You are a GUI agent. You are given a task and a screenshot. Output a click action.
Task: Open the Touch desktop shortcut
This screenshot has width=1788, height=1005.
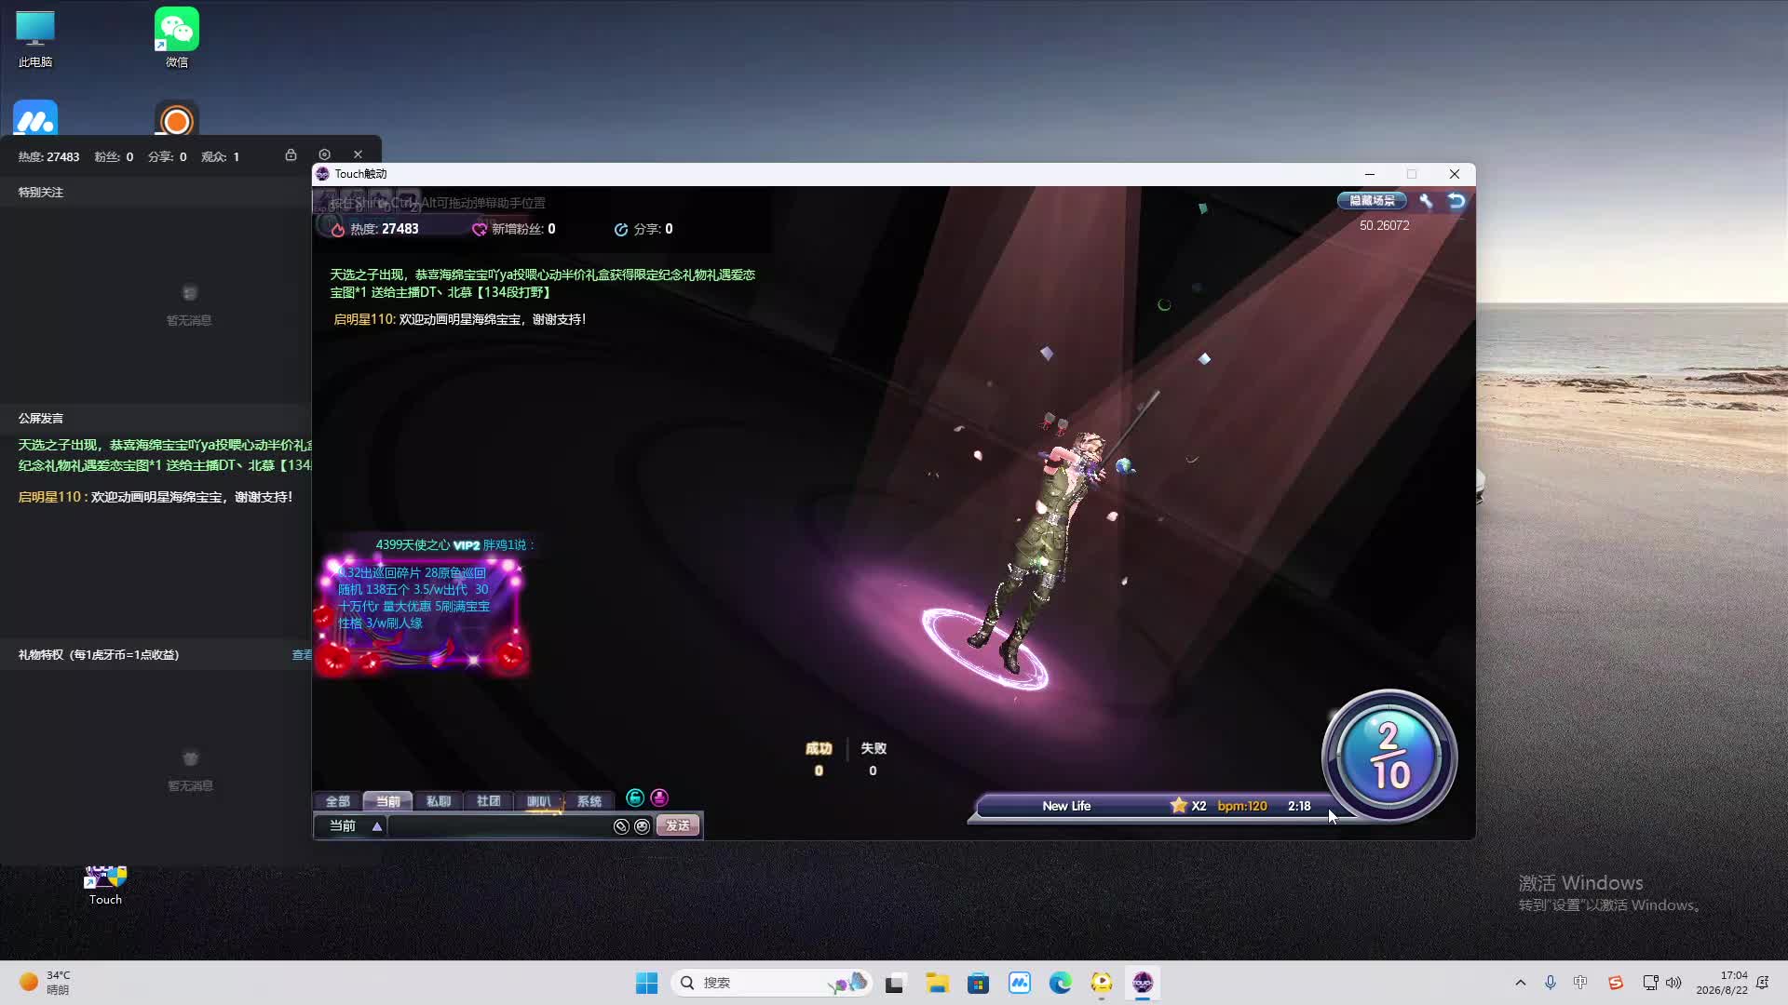(105, 886)
